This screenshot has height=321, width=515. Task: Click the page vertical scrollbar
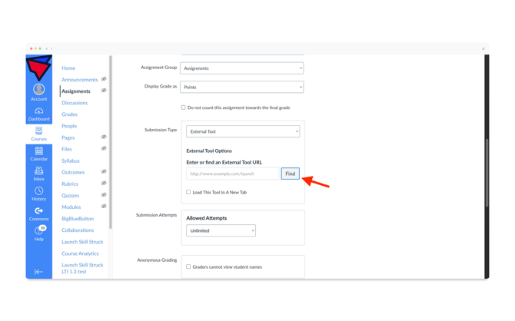(x=487, y=173)
